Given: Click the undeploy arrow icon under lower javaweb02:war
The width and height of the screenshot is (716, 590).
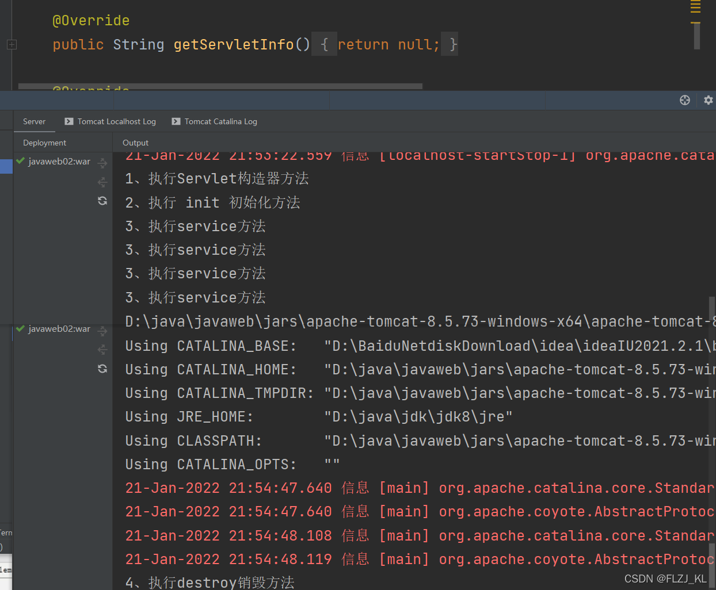Looking at the screenshot, I should coord(102,350).
